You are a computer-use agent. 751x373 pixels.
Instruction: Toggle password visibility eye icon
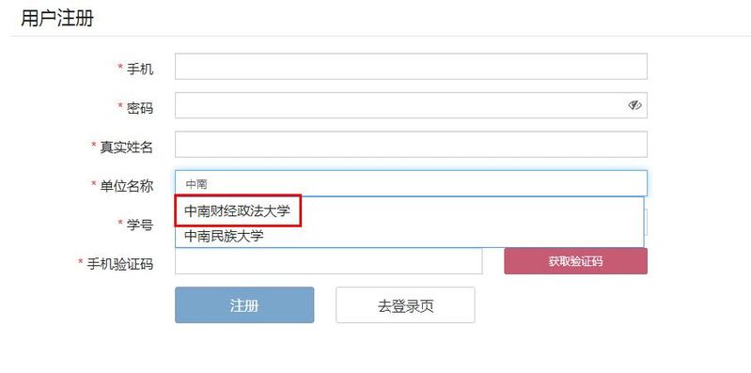(634, 105)
